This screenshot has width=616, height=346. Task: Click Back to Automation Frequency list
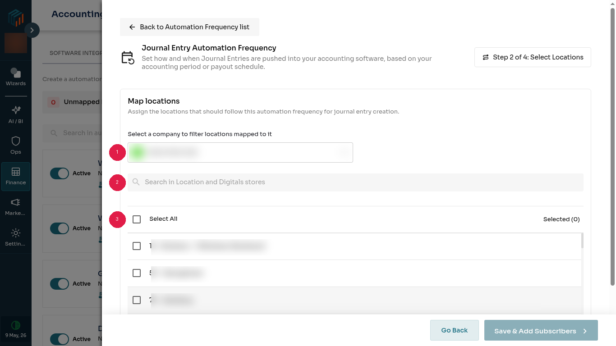(189, 27)
